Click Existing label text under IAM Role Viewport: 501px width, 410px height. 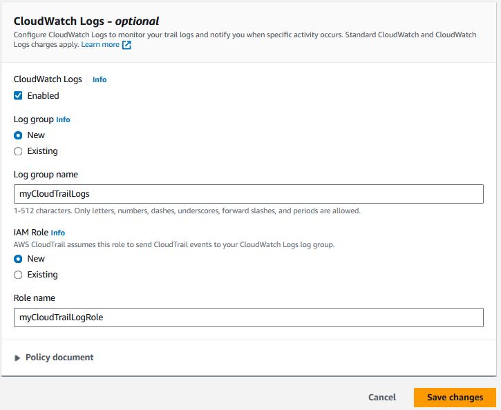click(x=42, y=275)
